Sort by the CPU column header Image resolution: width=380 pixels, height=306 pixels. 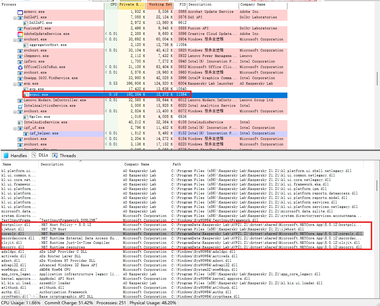click(x=111, y=4)
